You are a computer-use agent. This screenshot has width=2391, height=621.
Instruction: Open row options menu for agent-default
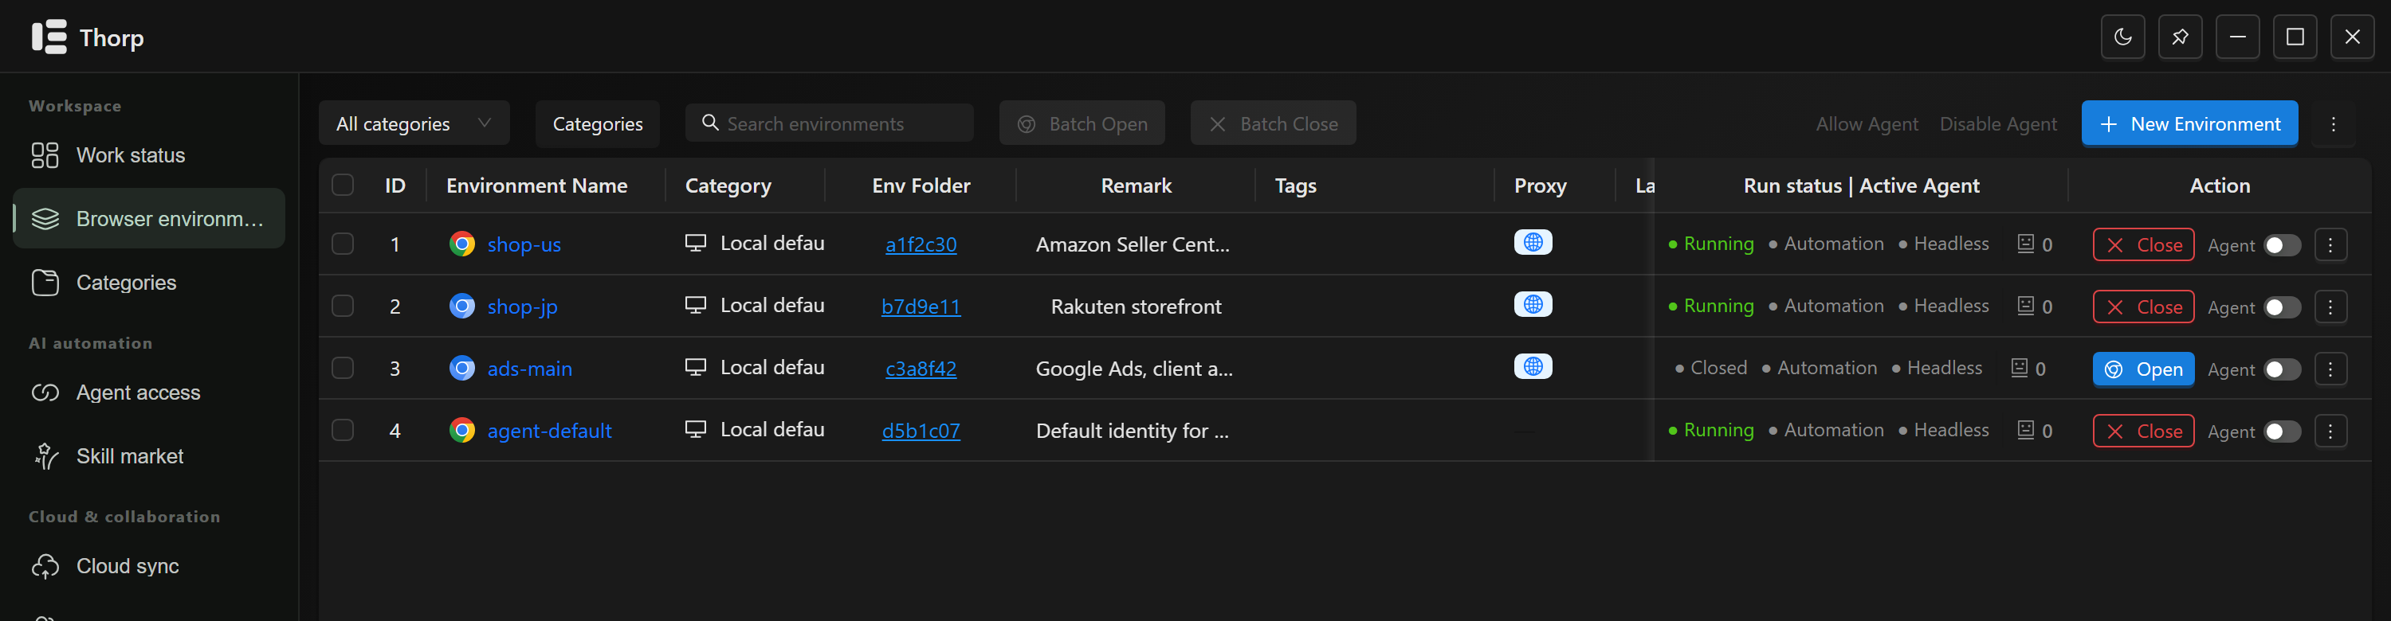[2330, 431]
